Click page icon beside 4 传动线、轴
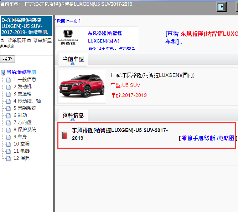The height and width of the screenshot is (212, 238). 9,101
